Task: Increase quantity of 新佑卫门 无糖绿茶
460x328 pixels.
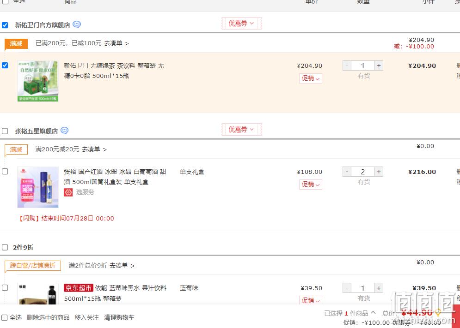Action: (x=379, y=66)
